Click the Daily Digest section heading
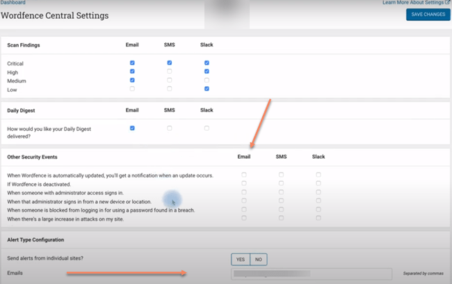The width and height of the screenshot is (452, 284). point(21,111)
